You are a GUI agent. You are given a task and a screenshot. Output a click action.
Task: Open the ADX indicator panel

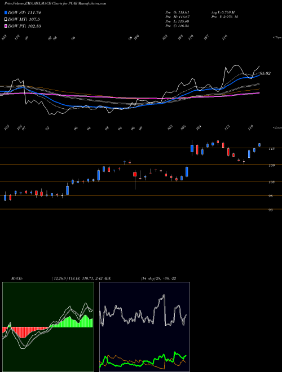click(x=144, y=327)
